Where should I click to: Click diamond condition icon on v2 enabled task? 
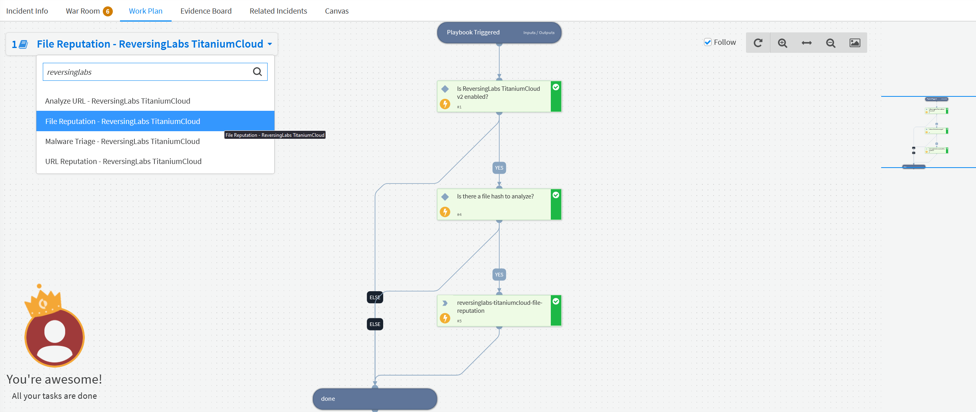coord(445,89)
